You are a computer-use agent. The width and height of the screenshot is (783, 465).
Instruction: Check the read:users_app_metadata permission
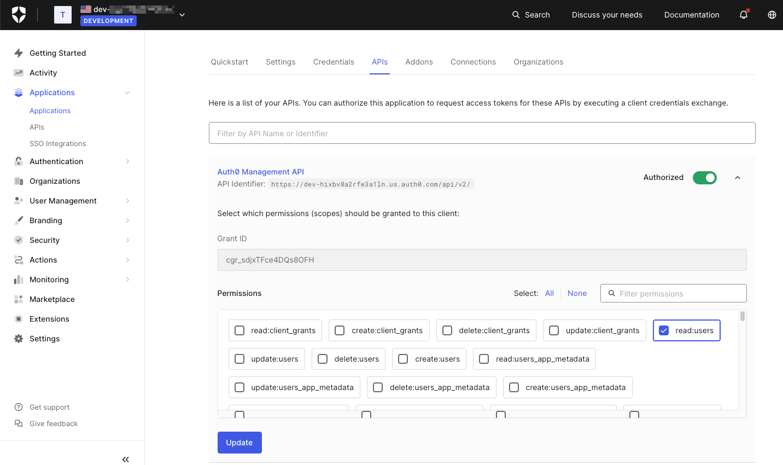[x=484, y=359]
